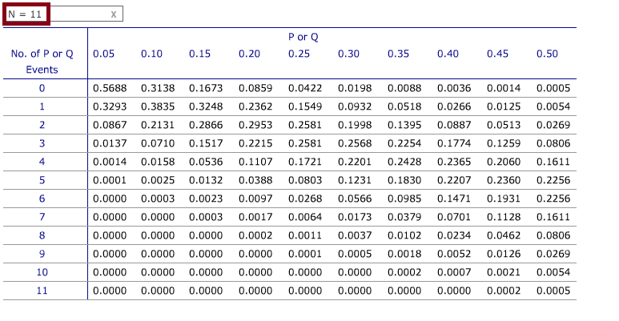
Task: Select cell value 0.3138
Action: point(158,88)
